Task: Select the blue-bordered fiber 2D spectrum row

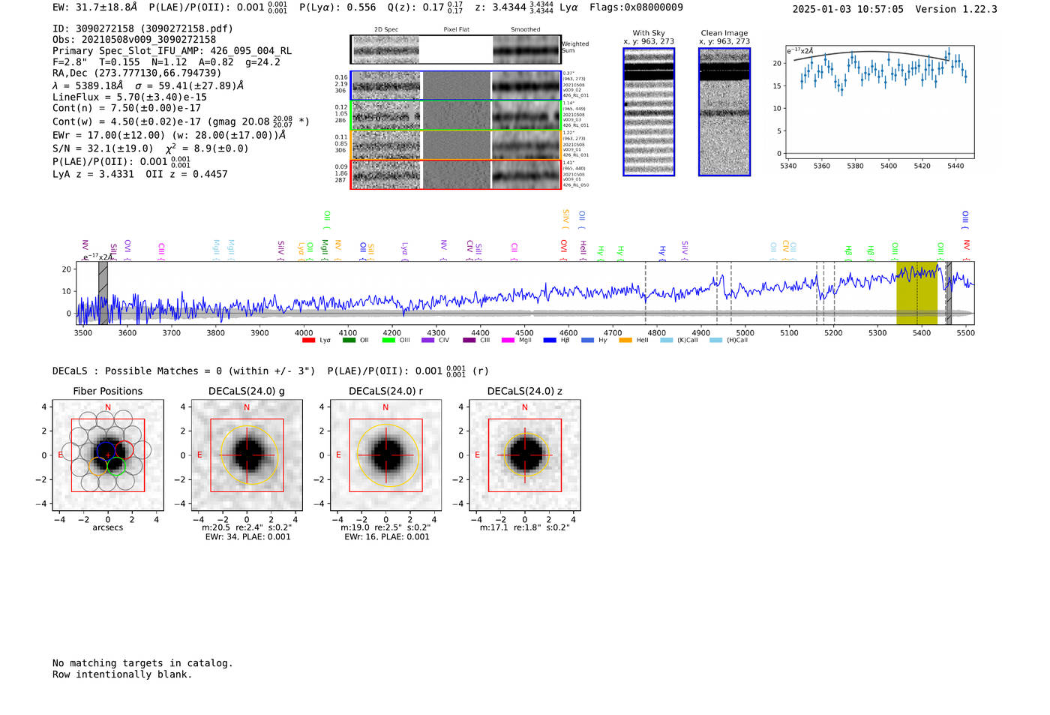Action: pos(455,86)
